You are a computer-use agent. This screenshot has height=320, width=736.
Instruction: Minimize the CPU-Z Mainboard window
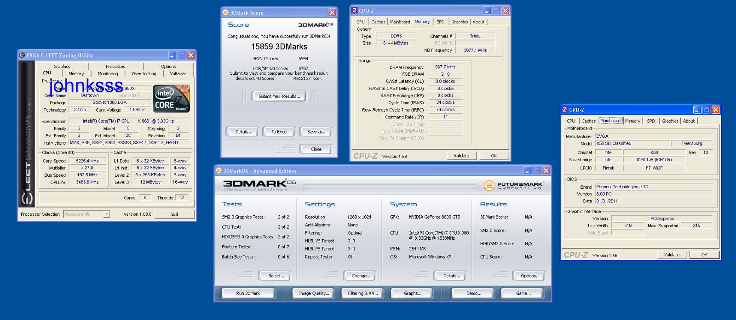pyautogui.click(x=697, y=110)
